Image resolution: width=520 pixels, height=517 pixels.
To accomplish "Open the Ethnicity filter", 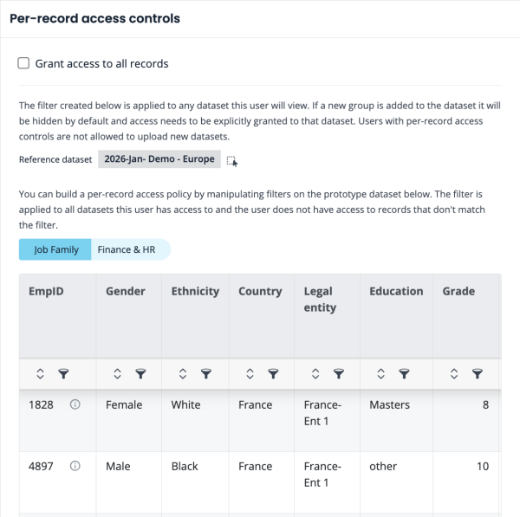I will point(205,374).
